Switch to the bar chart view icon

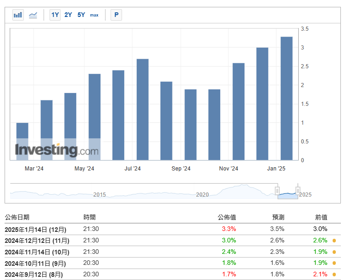click(x=18, y=15)
